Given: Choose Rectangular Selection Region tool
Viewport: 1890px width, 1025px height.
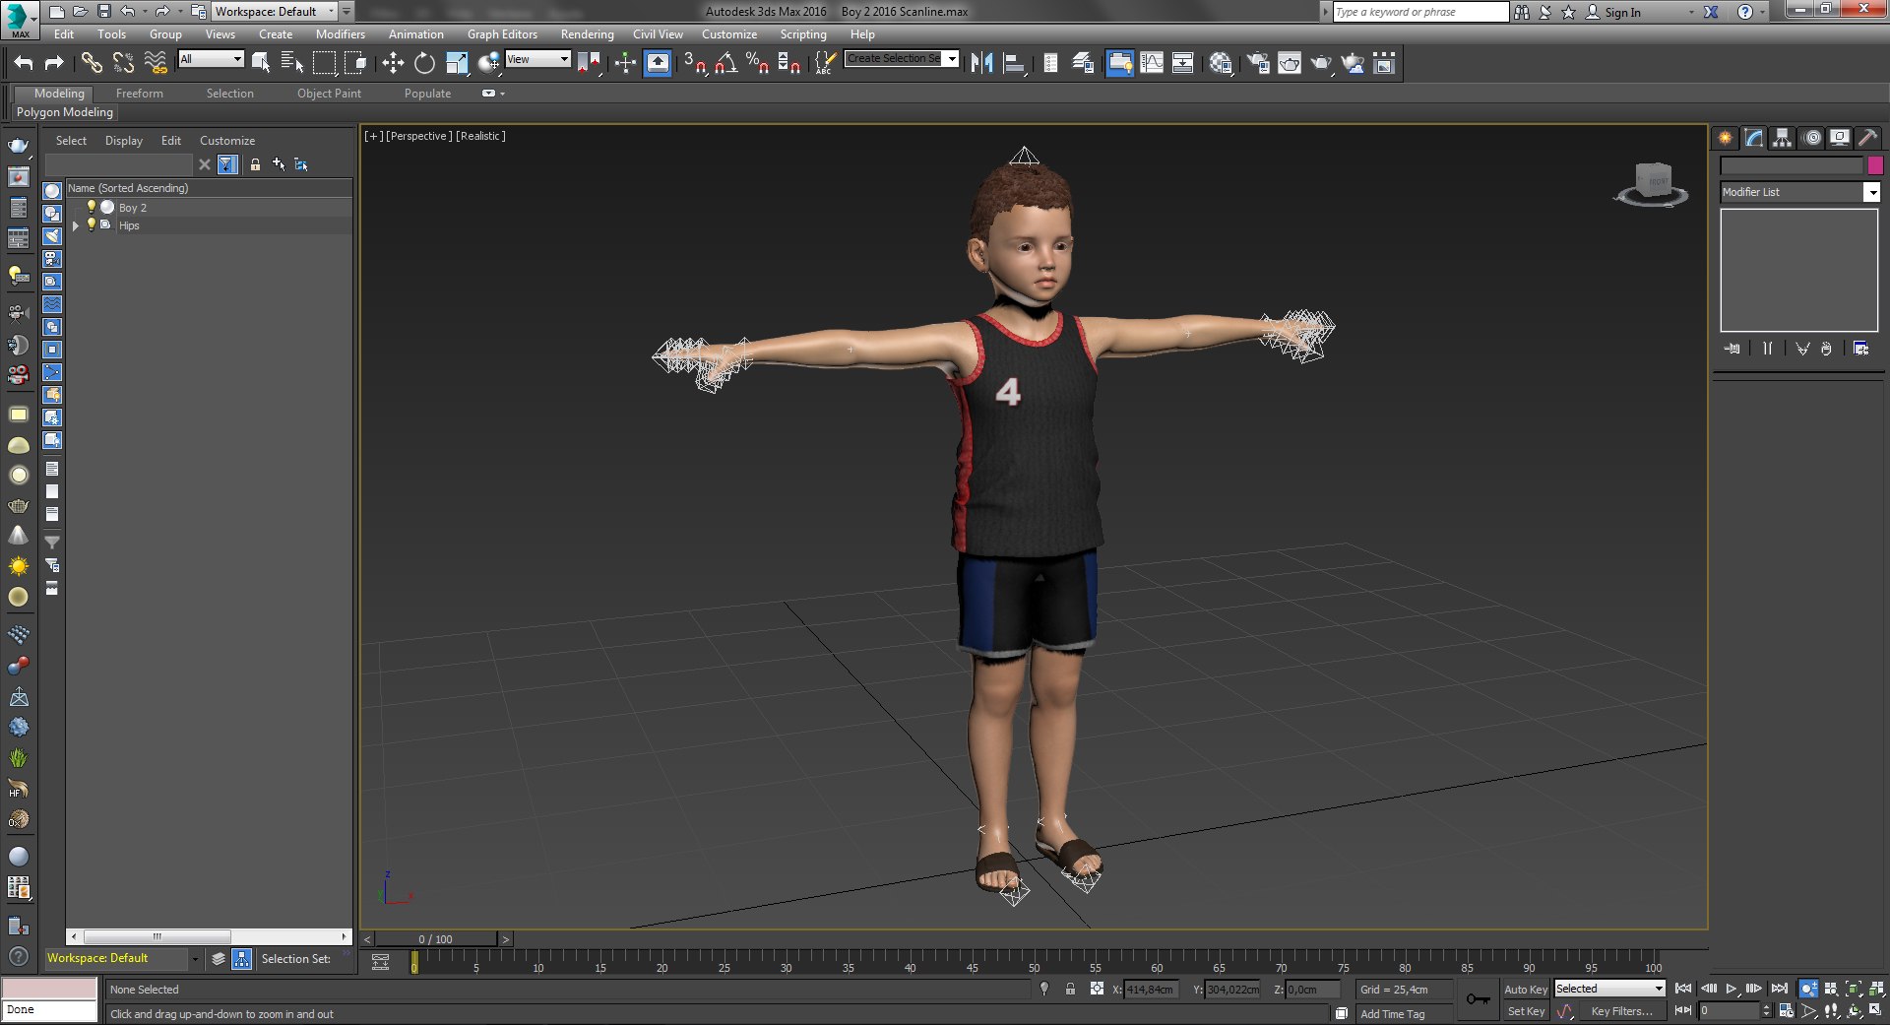Looking at the screenshot, I should coord(324,63).
